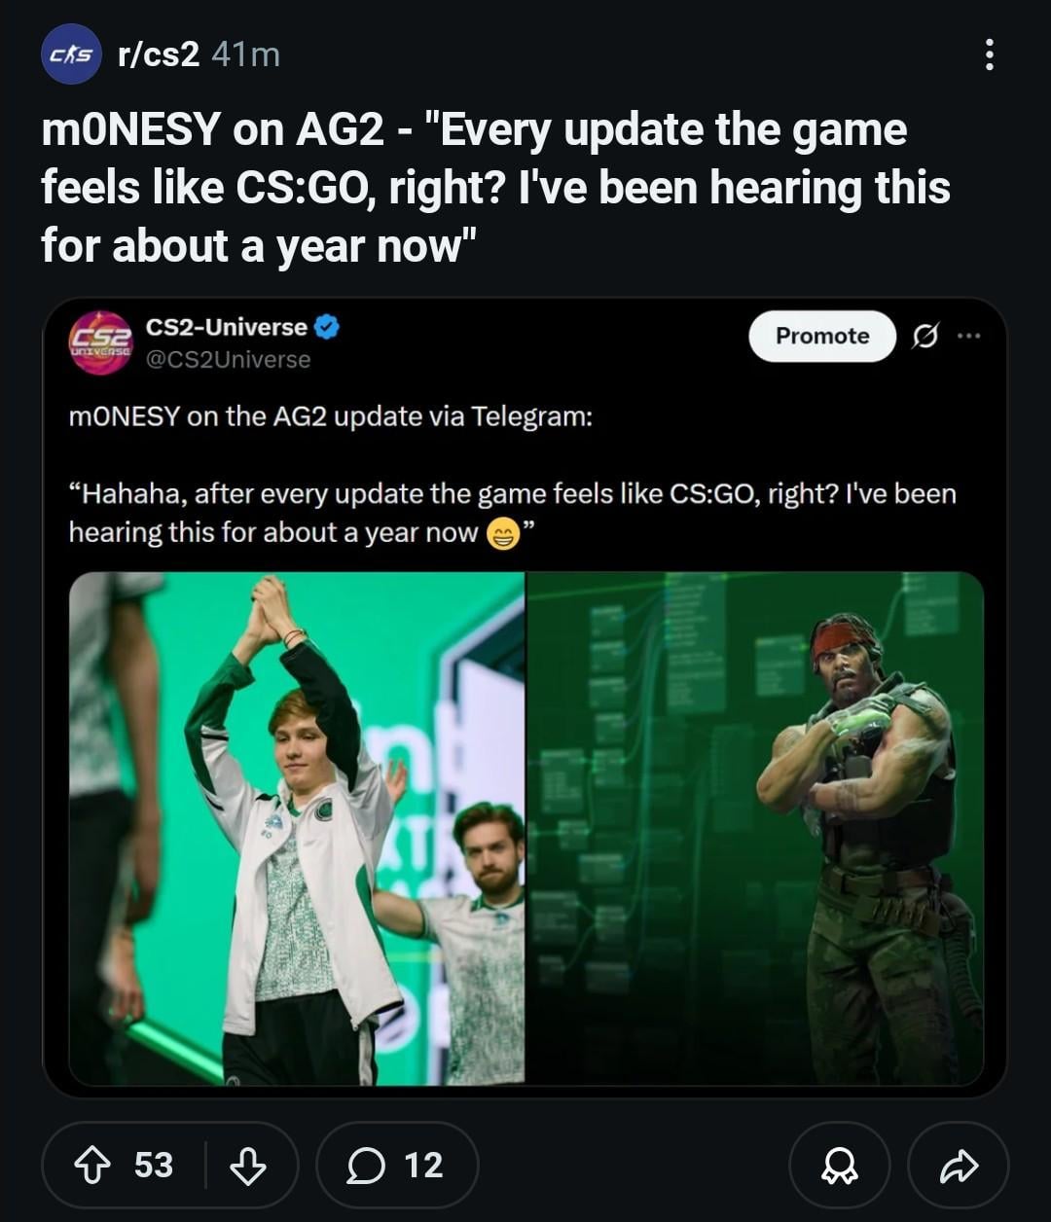Tap the CS2-Universe verified badge
Screen dimensions: 1051x1222
pyautogui.click(x=327, y=327)
